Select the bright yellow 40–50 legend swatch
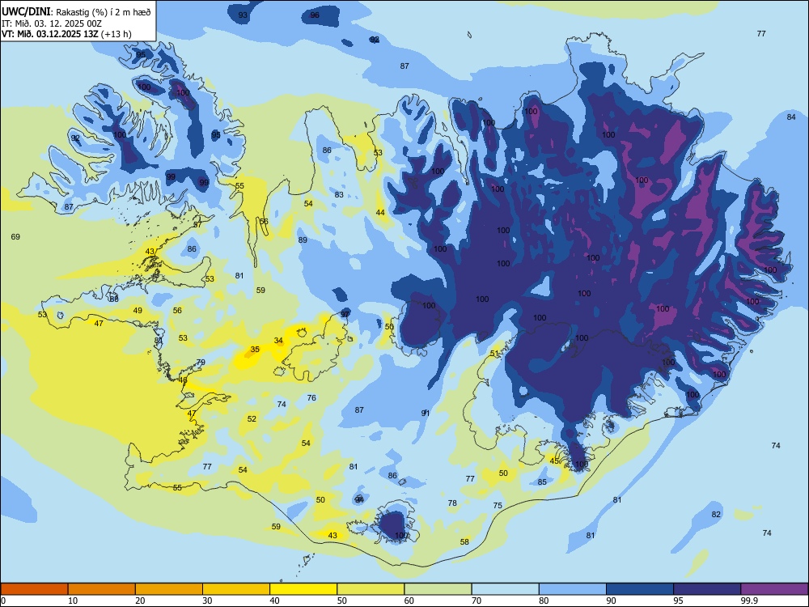This screenshot has width=809, height=607. 303,589
